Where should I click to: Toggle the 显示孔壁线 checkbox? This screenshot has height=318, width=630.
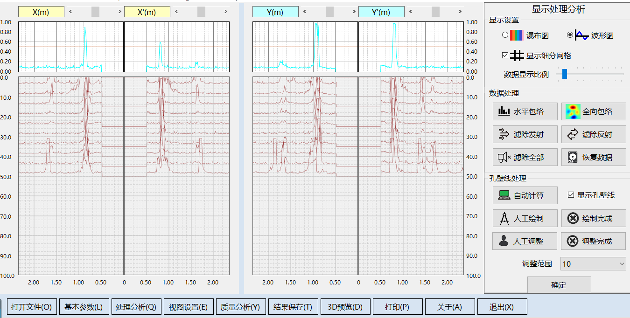point(571,195)
